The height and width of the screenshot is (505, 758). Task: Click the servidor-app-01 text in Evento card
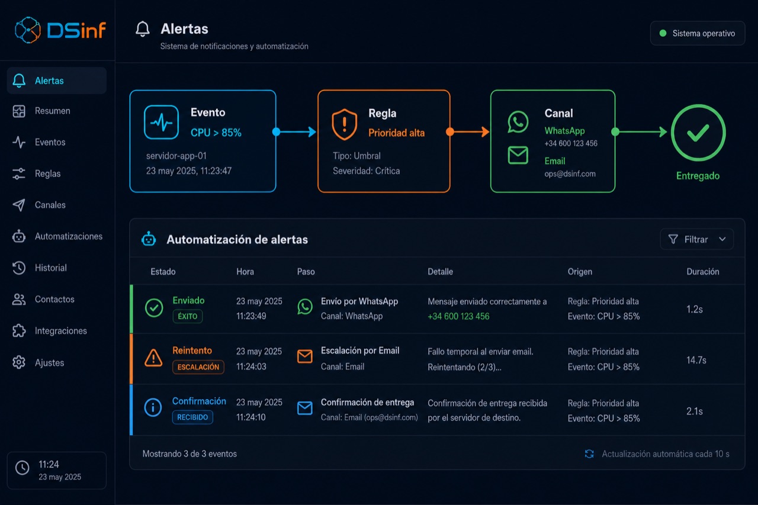click(x=176, y=156)
